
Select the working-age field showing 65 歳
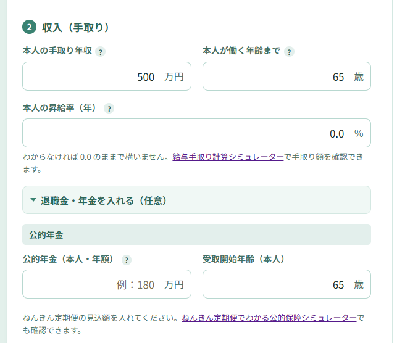(x=286, y=76)
